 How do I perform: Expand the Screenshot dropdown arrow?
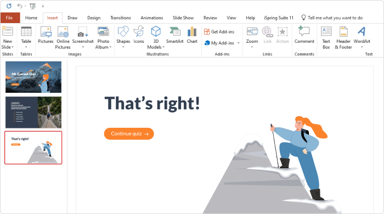coord(83,47)
